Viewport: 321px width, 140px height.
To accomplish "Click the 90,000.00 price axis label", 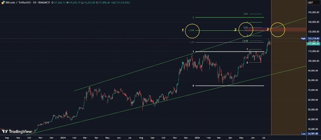I will [x=313, y=71].
